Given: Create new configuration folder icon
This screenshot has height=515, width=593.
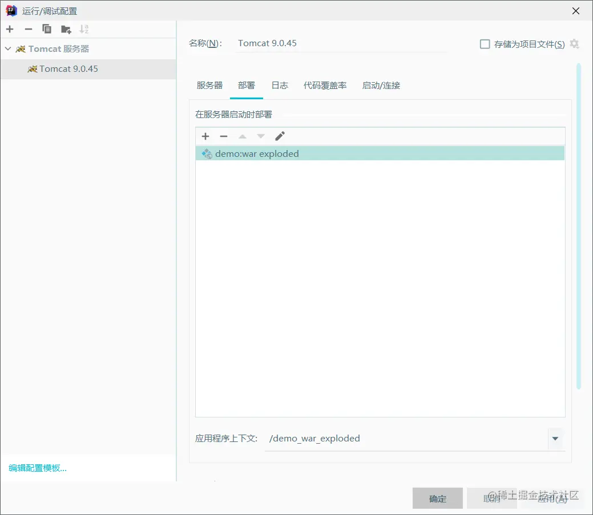Looking at the screenshot, I should [x=66, y=29].
